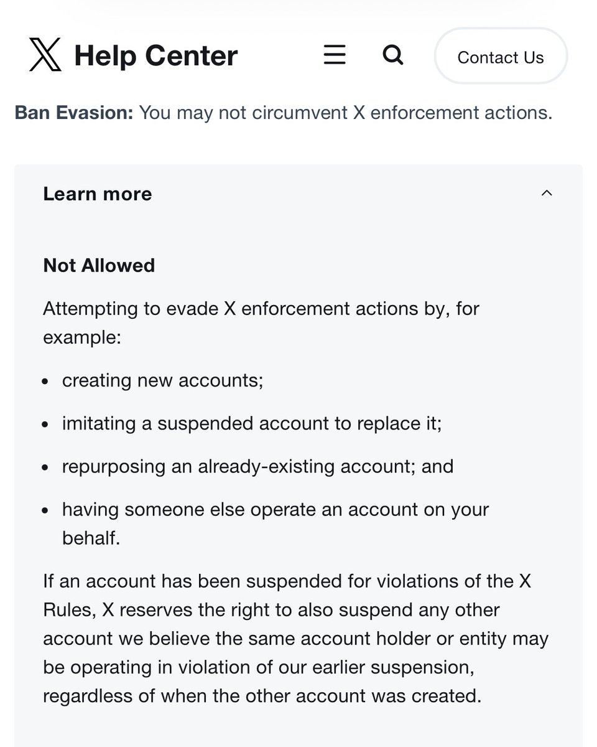This screenshot has height=747, width=597.
Task: Click the Help Center title link
Action: 156,55
